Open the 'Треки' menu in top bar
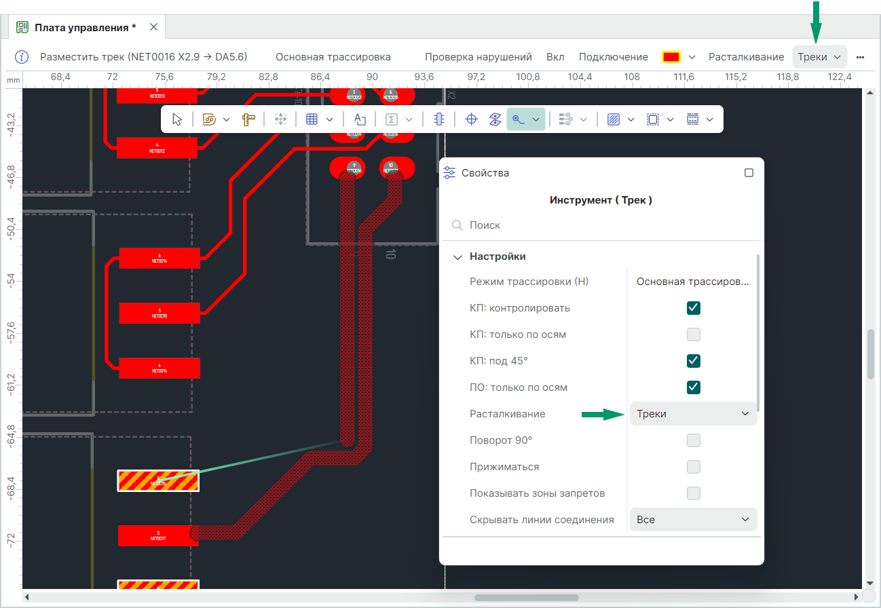The height and width of the screenshot is (608, 881). pyautogui.click(x=819, y=57)
